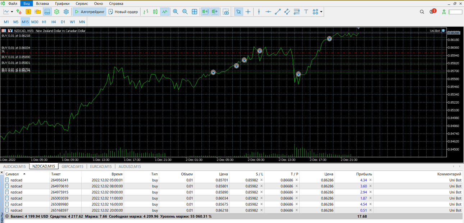Start Алготрейдинг button
The width and height of the screenshot is (464, 223).
click(x=89, y=12)
